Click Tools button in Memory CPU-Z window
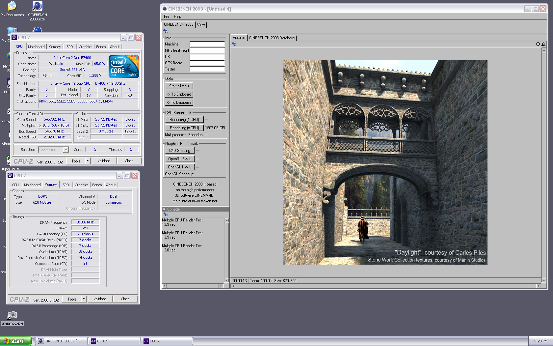Screen dimensions: 553x346 [x=72, y=299]
